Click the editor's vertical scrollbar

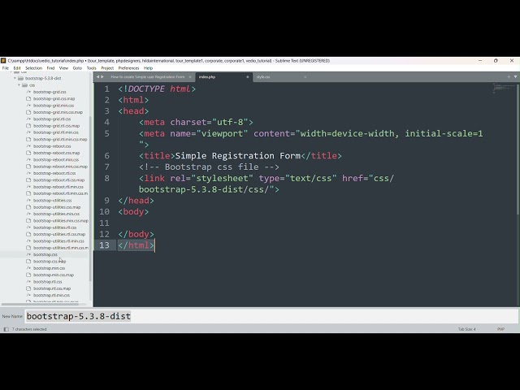(x=518, y=149)
